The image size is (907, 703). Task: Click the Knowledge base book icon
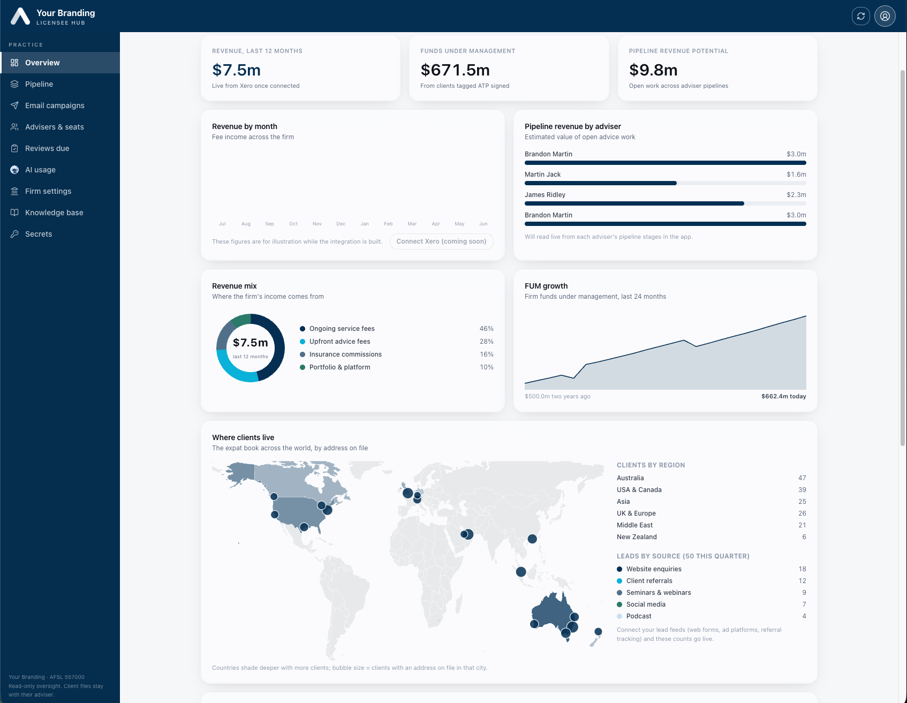point(14,213)
